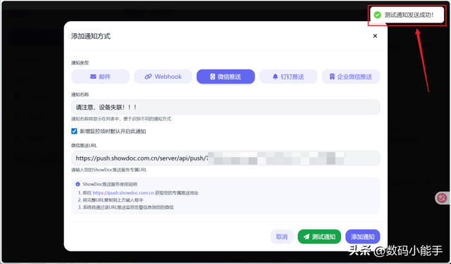Click the 微信推送URL input field
The height and width of the screenshot is (264, 451).
click(225, 158)
